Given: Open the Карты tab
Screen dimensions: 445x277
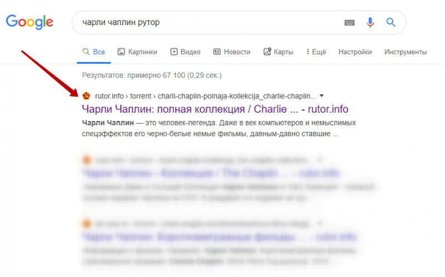Looking at the screenshot, I should [279, 52].
